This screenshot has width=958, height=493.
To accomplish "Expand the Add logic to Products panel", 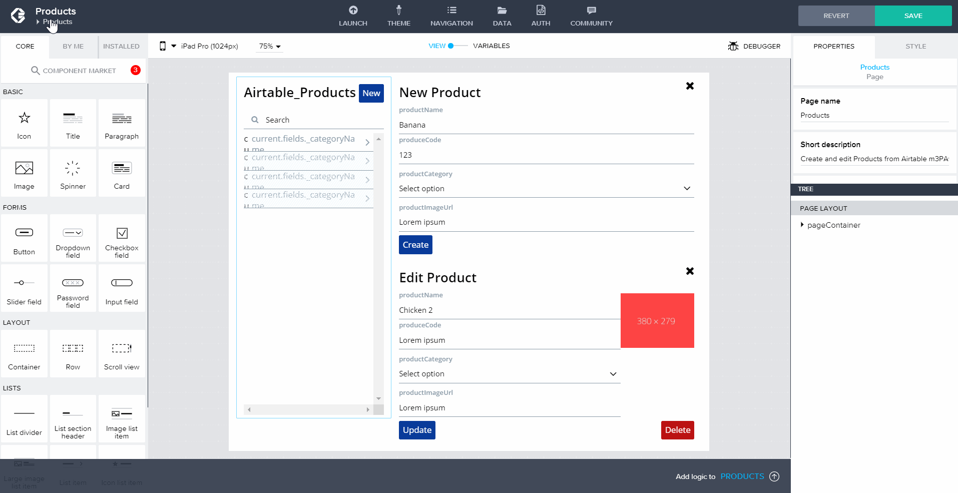I will point(774,476).
